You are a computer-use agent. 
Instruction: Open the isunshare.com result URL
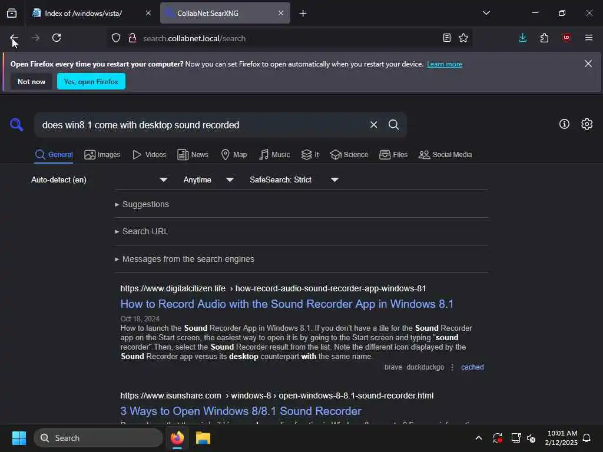pyautogui.click(x=277, y=395)
